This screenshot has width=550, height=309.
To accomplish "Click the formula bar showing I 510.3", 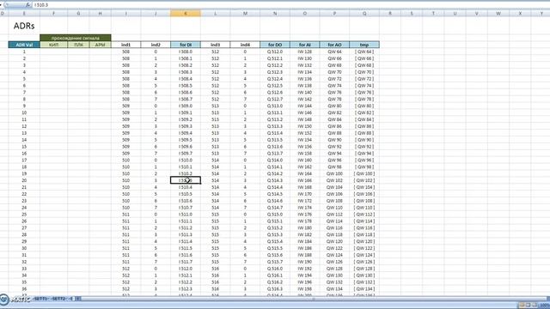I will click(x=291, y=5).
